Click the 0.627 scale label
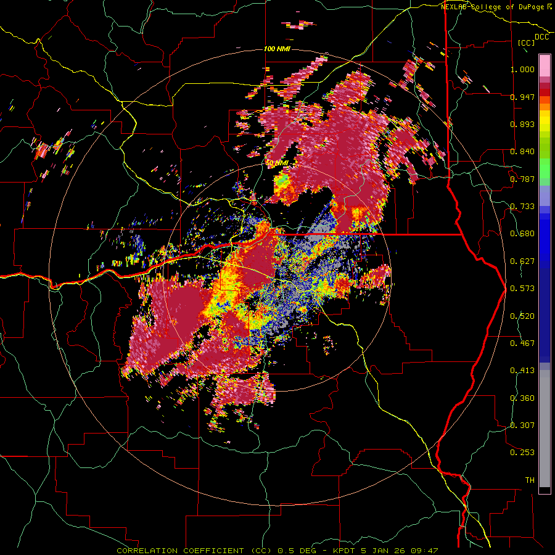The width and height of the screenshot is (555, 555). point(522,261)
